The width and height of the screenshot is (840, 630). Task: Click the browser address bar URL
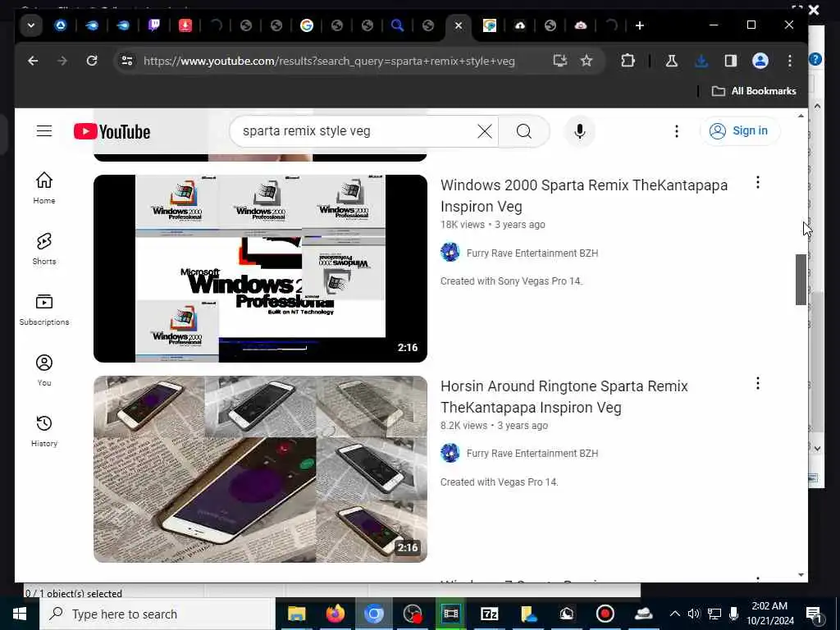tap(329, 61)
